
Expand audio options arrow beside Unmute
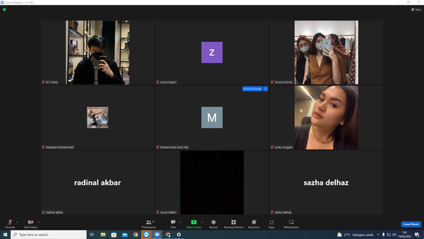coord(17,222)
